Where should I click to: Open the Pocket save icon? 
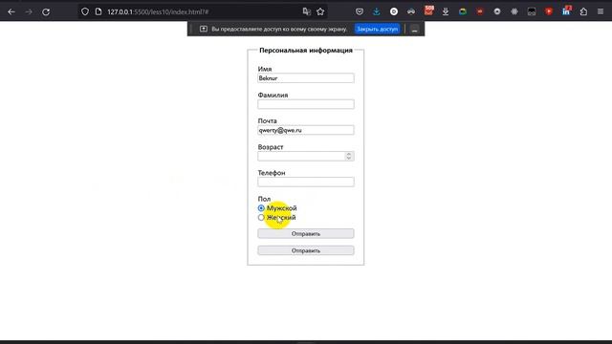(360, 11)
